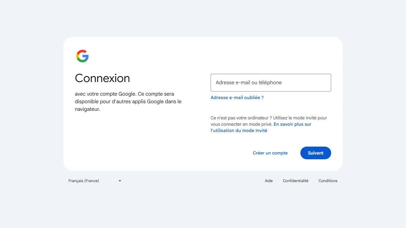This screenshot has height=228, width=406.
Task: Open the Conditions link
Action: (x=328, y=181)
